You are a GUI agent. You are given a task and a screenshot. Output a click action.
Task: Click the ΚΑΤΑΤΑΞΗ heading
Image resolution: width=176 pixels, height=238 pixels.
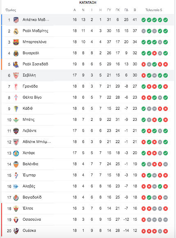point(88,2)
